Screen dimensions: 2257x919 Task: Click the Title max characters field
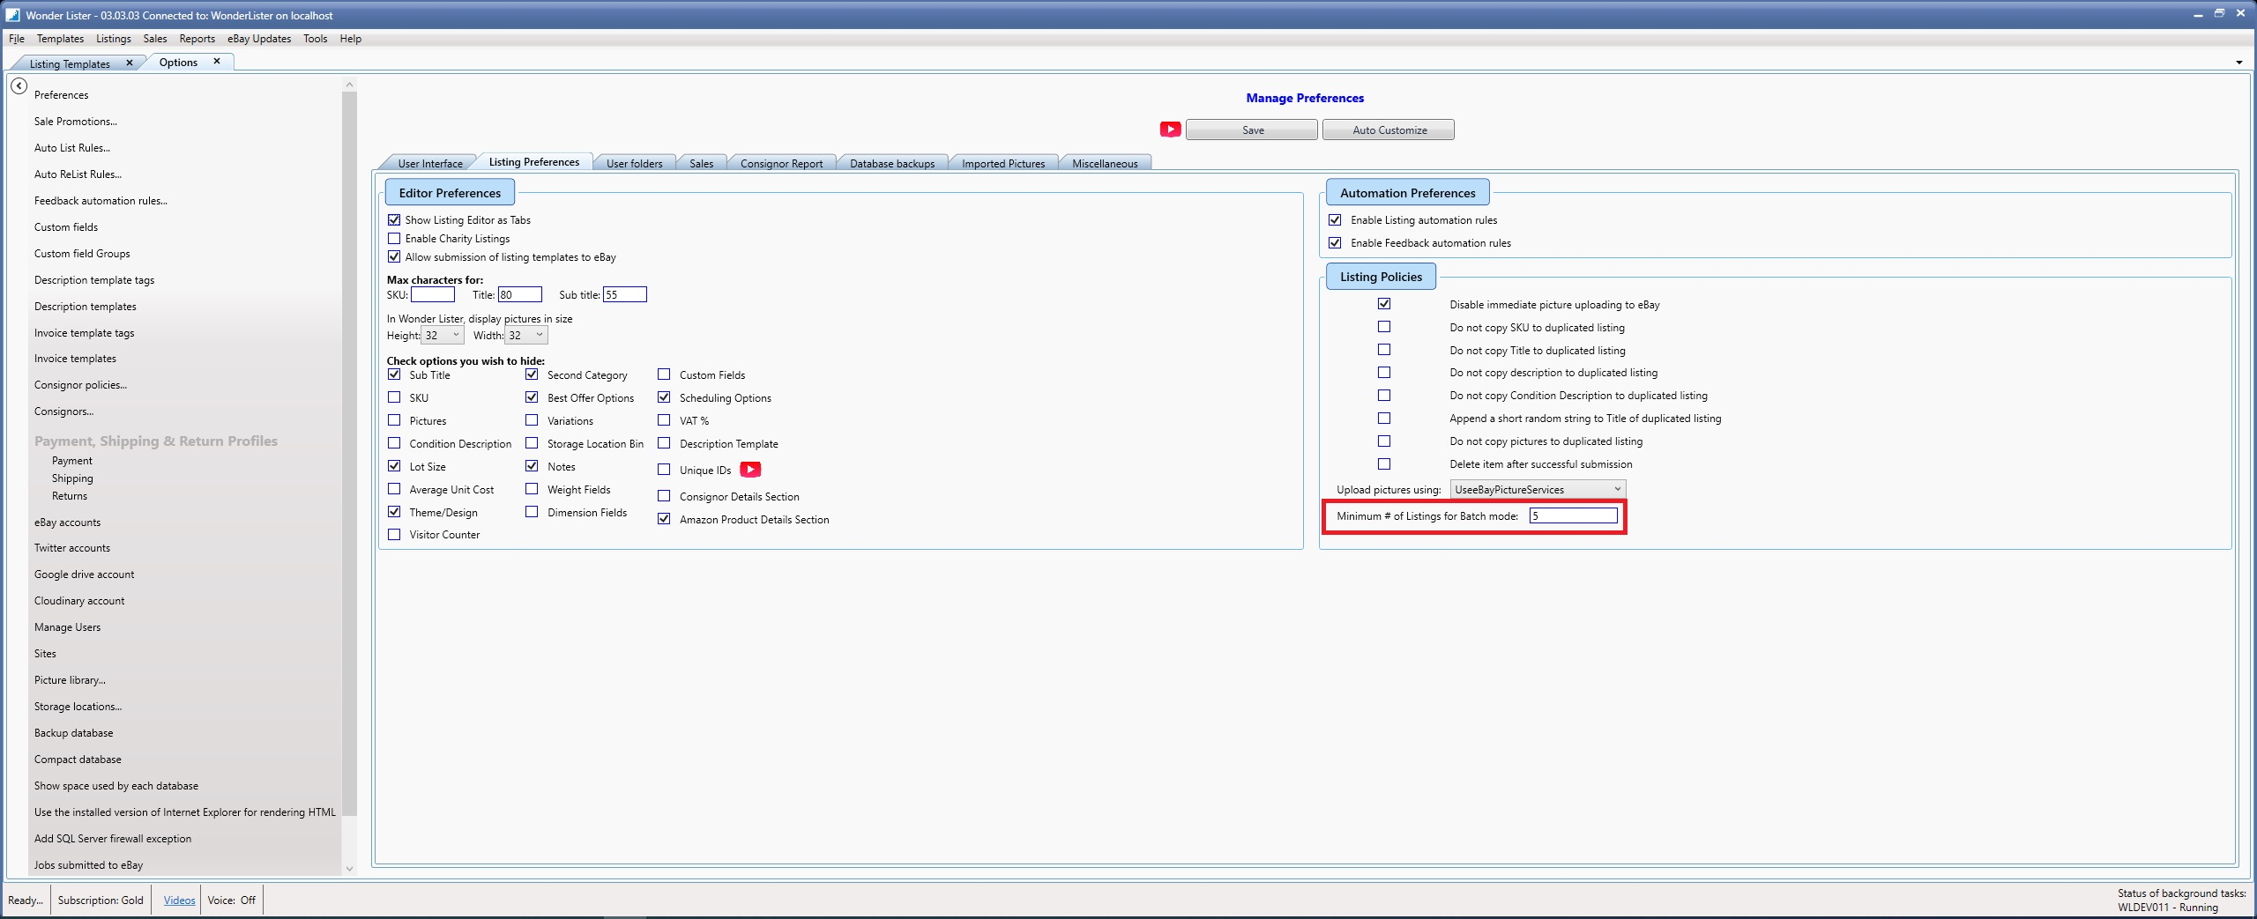(520, 294)
